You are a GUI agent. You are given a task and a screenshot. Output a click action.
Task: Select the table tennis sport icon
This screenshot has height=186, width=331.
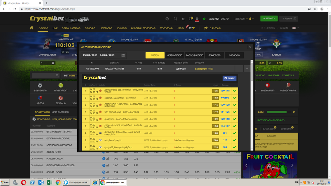coord(288,85)
